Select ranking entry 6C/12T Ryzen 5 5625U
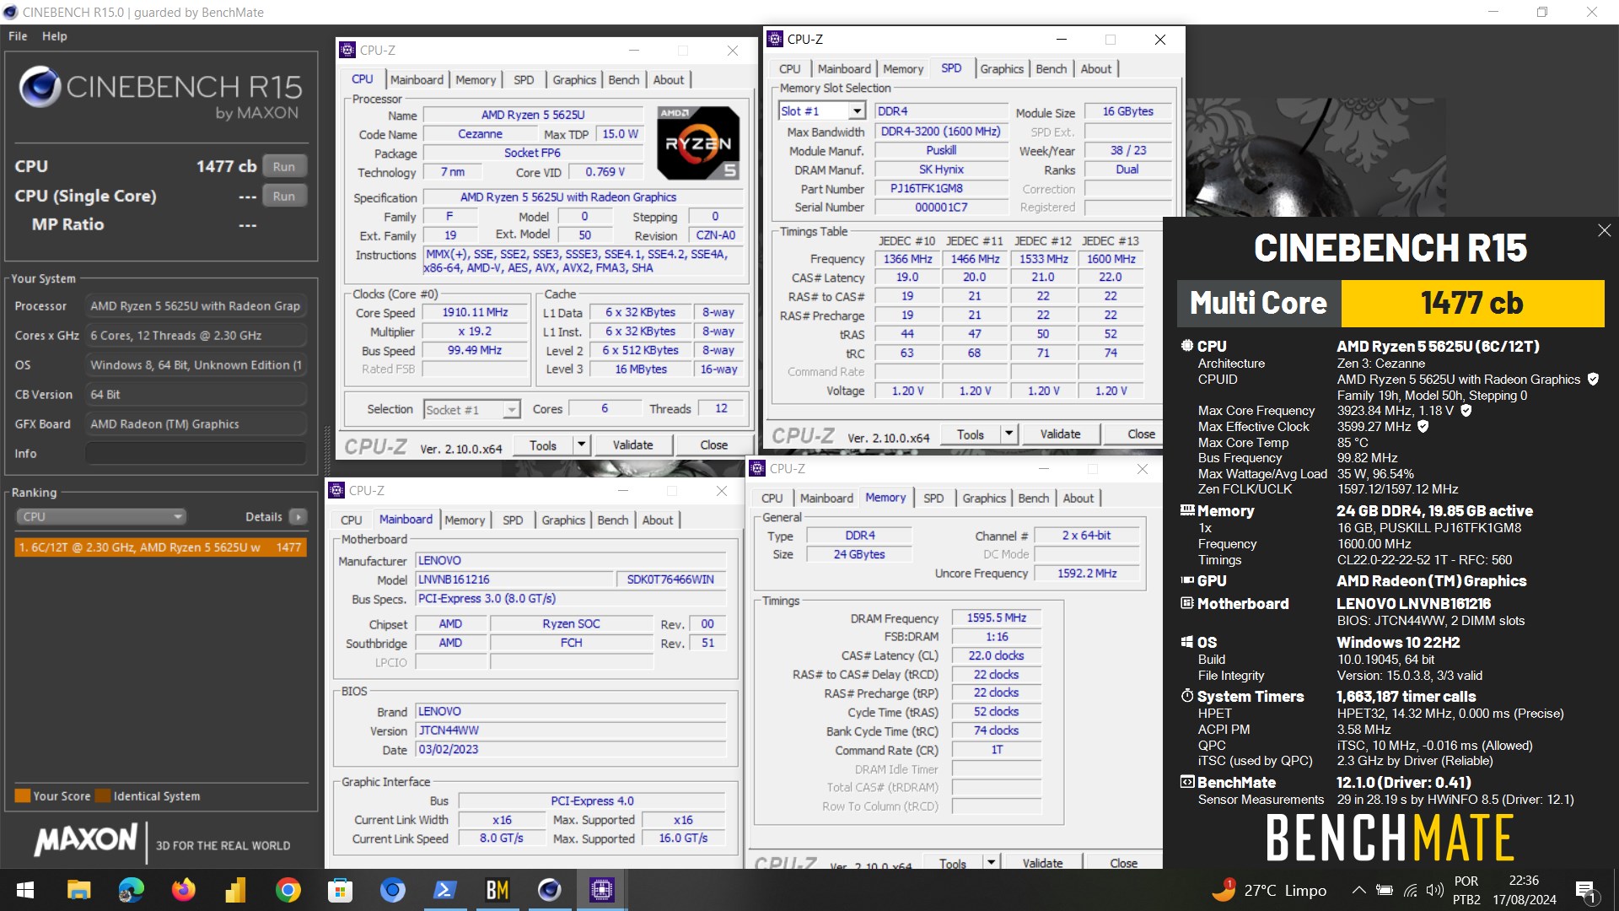 [160, 547]
